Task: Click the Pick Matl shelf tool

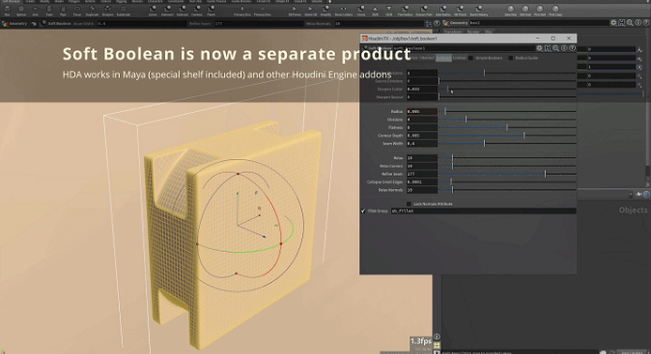Action: click(x=540, y=11)
